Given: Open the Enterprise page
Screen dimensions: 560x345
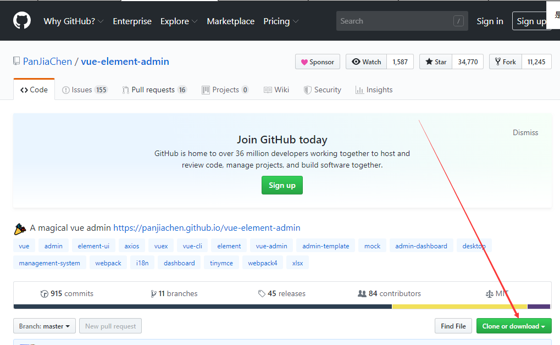Looking at the screenshot, I should pos(132,21).
